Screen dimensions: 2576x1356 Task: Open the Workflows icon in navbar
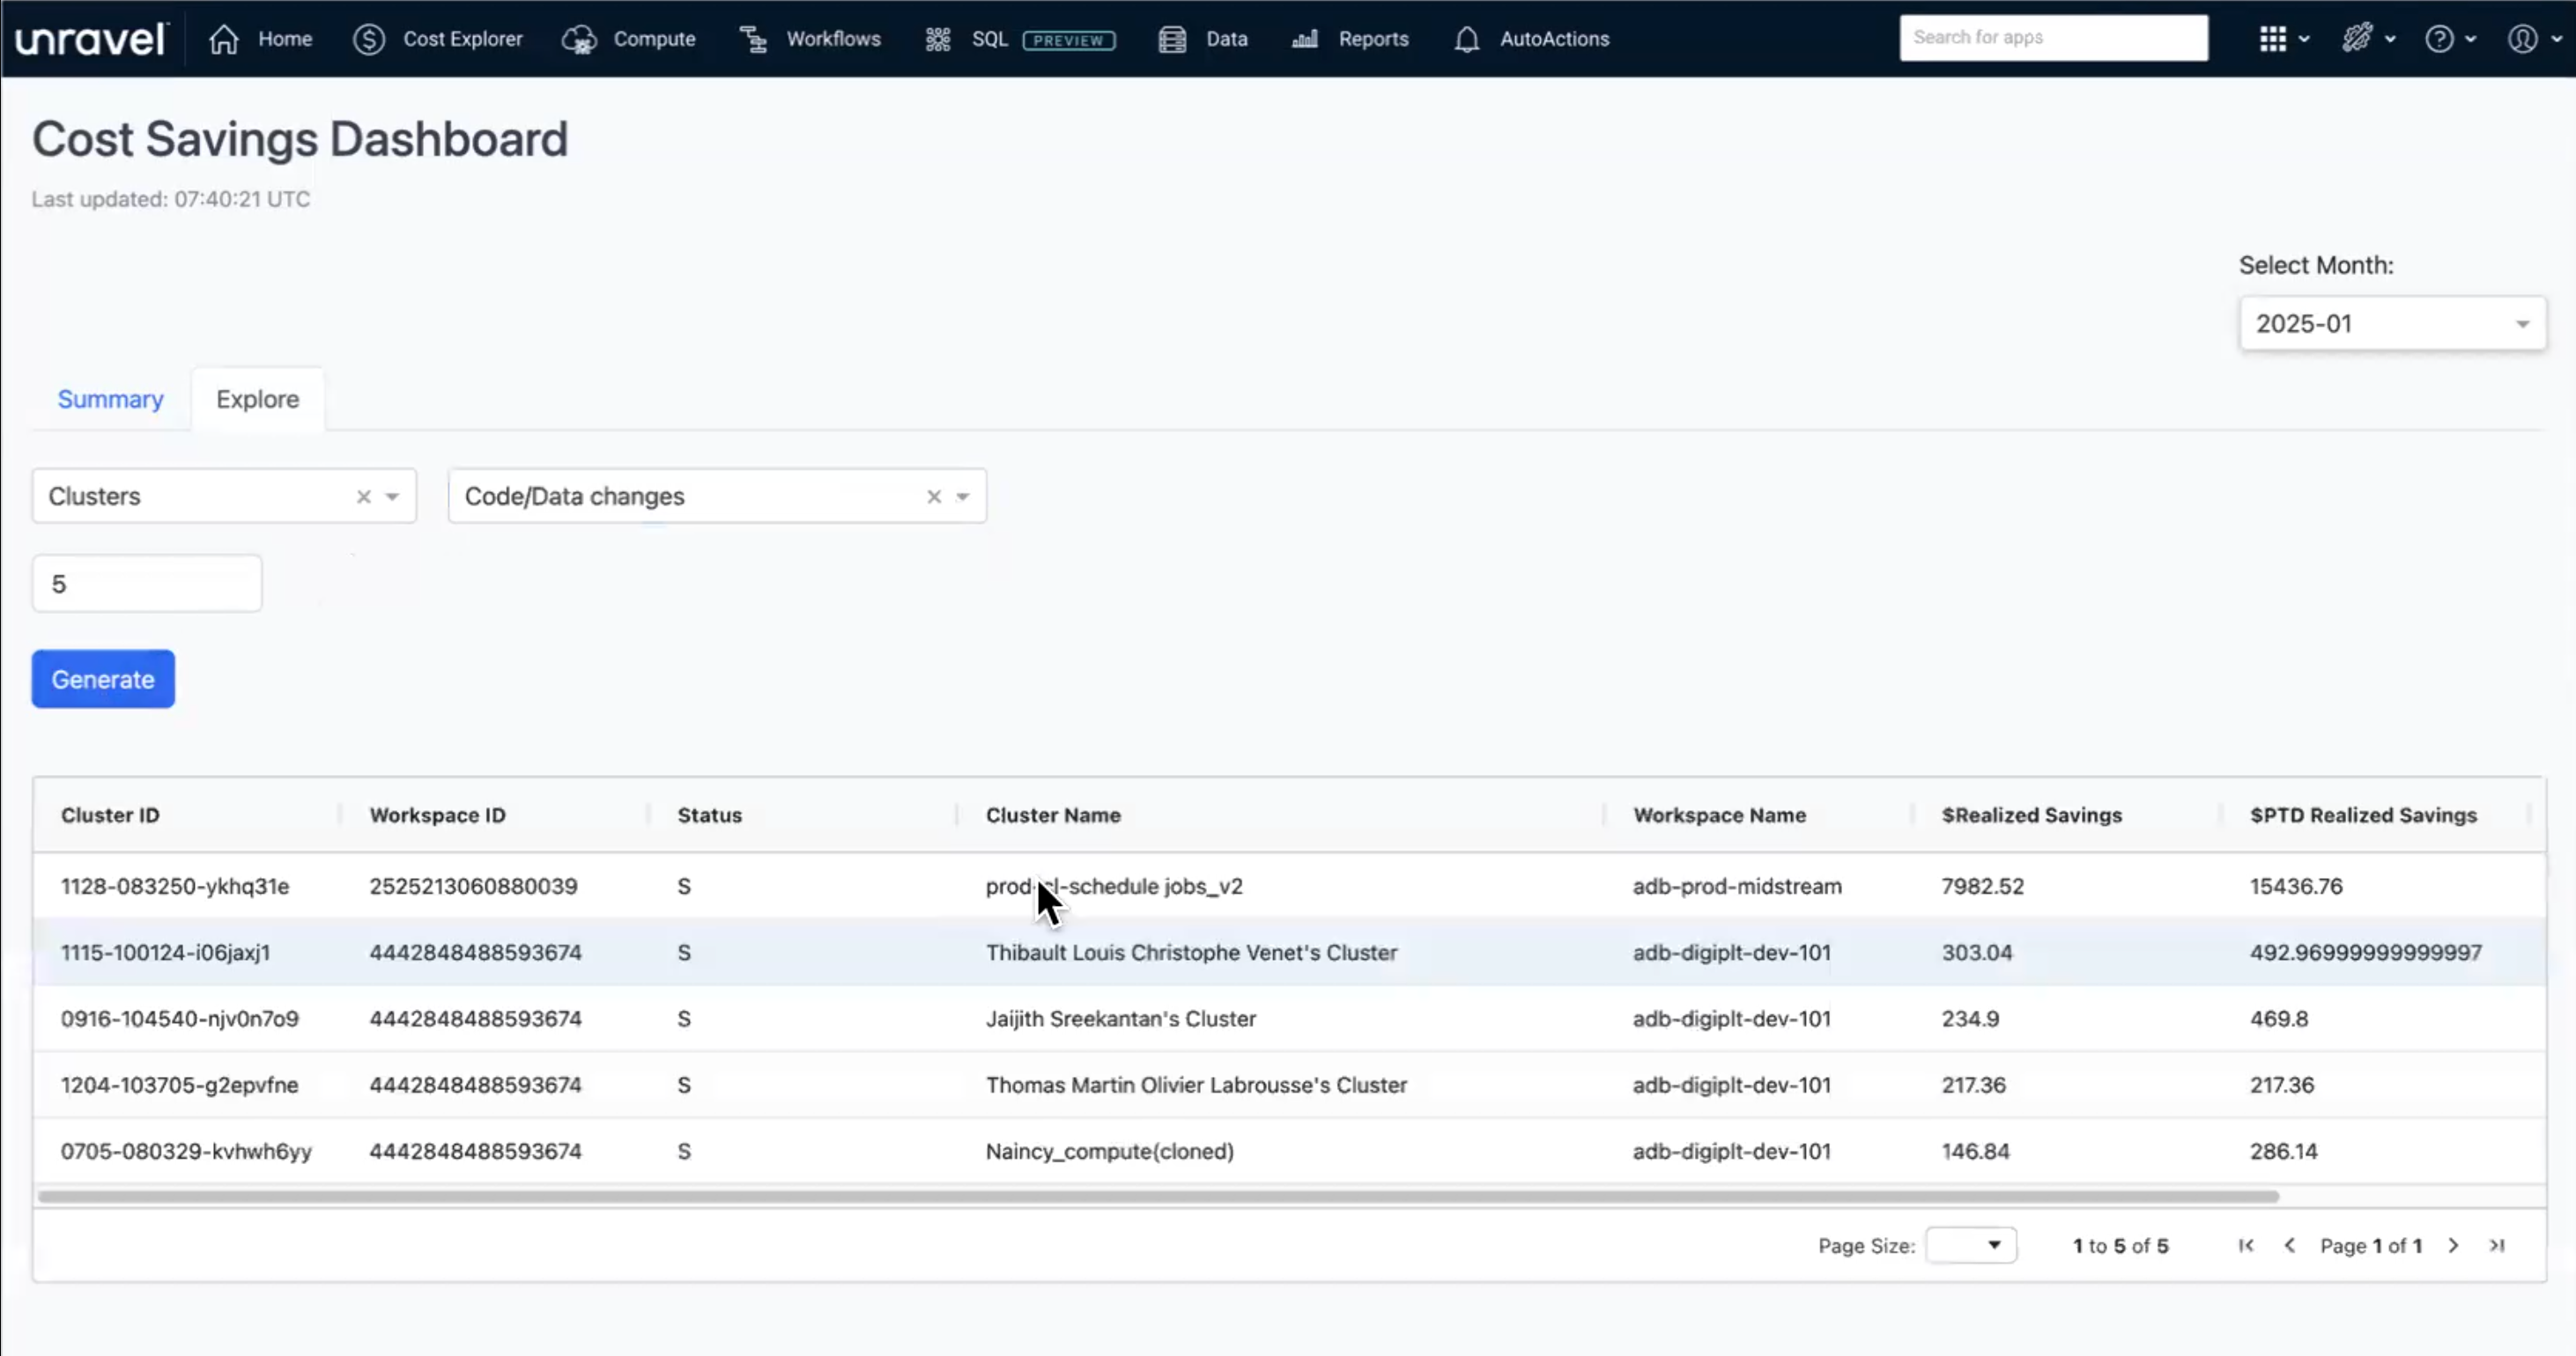pyautogui.click(x=753, y=39)
